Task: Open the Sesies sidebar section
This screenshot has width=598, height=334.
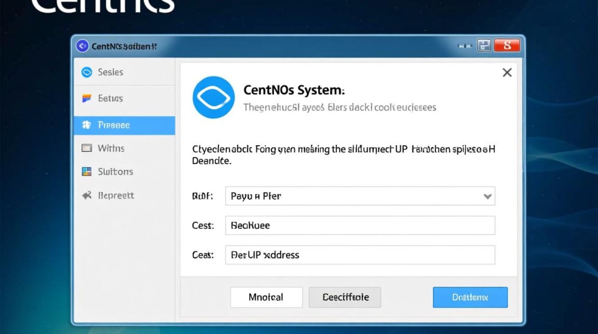Action: 125,72
